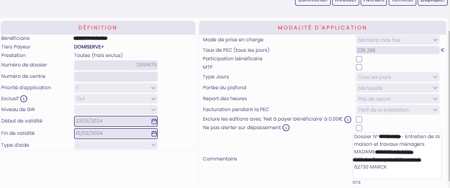
Task: Click the Taux de PEC amount field
Action: (x=397, y=50)
